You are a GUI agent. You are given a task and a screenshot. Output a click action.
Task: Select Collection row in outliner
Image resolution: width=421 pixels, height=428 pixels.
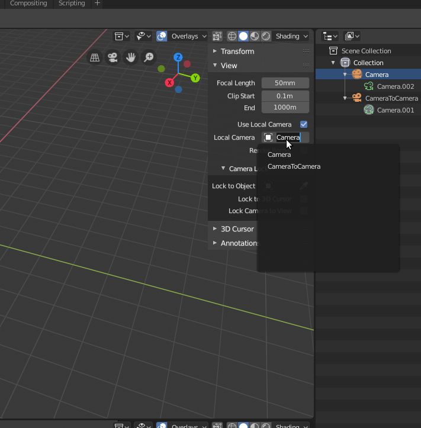[x=368, y=63]
